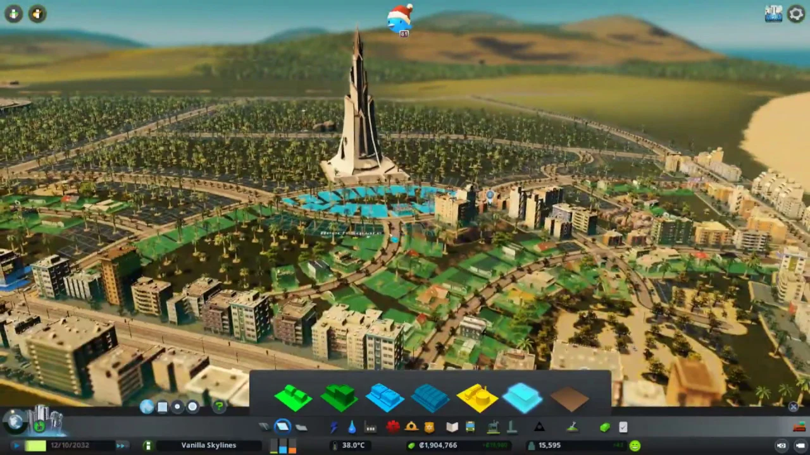Select the small brush zoning tool

pos(177,408)
